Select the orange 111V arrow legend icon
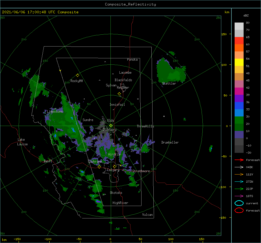Image resolution: width=261 pixels, height=243 pixels. point(239,174)
